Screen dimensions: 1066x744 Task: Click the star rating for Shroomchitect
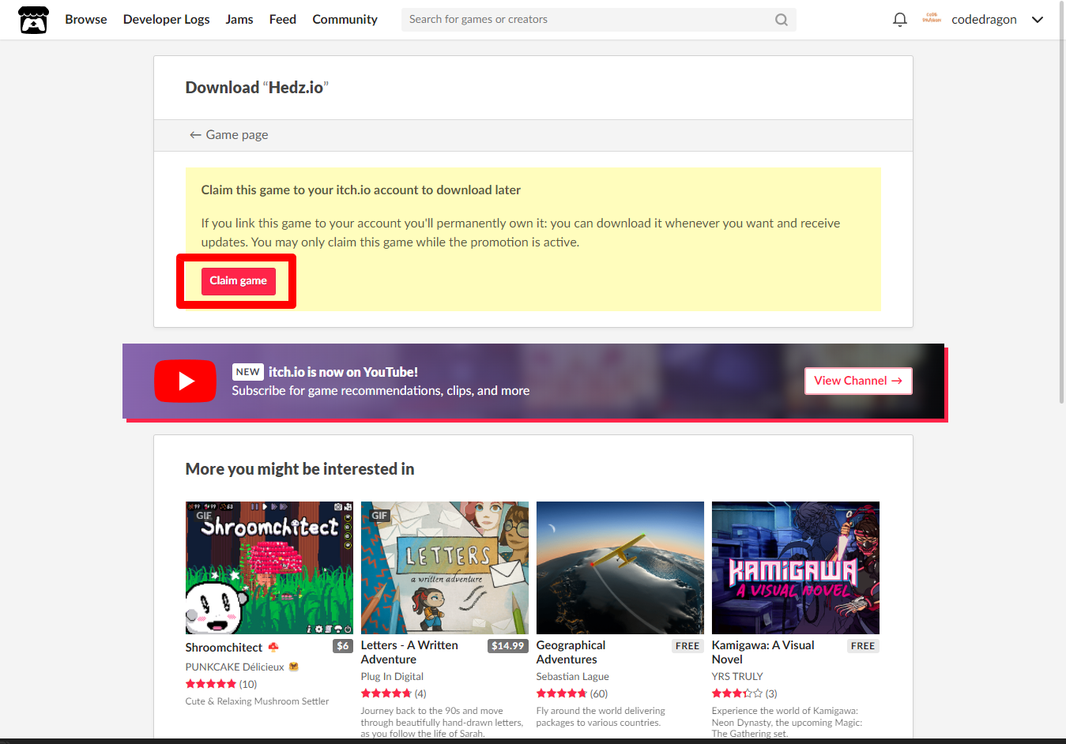click(211, 684)
